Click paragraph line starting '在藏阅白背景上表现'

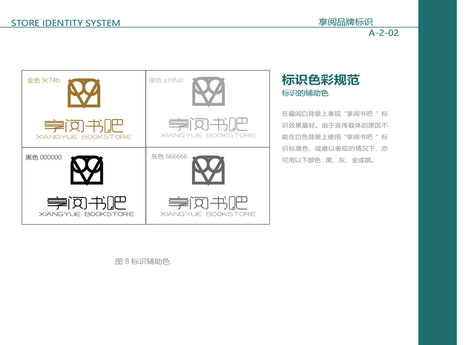(335, 114)
